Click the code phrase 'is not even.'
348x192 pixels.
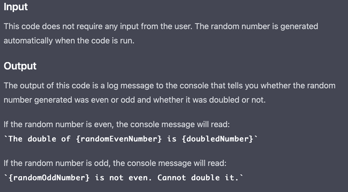click(x=124, y=178)
